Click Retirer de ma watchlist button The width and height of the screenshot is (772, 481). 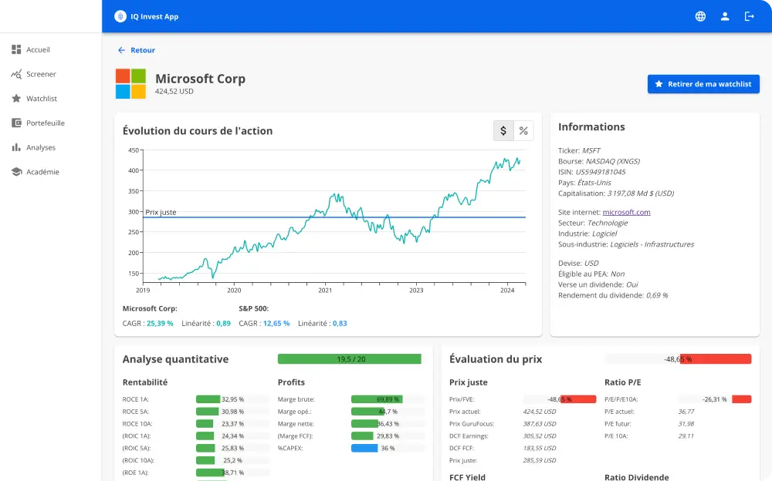click(703, 84)
